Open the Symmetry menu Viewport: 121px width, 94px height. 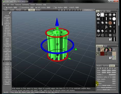(26, 5)
